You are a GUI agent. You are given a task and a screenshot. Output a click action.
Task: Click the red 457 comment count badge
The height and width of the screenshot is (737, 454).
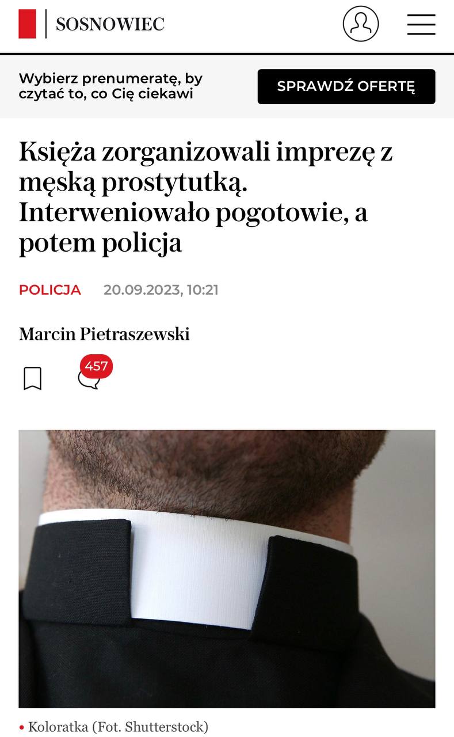96,366
